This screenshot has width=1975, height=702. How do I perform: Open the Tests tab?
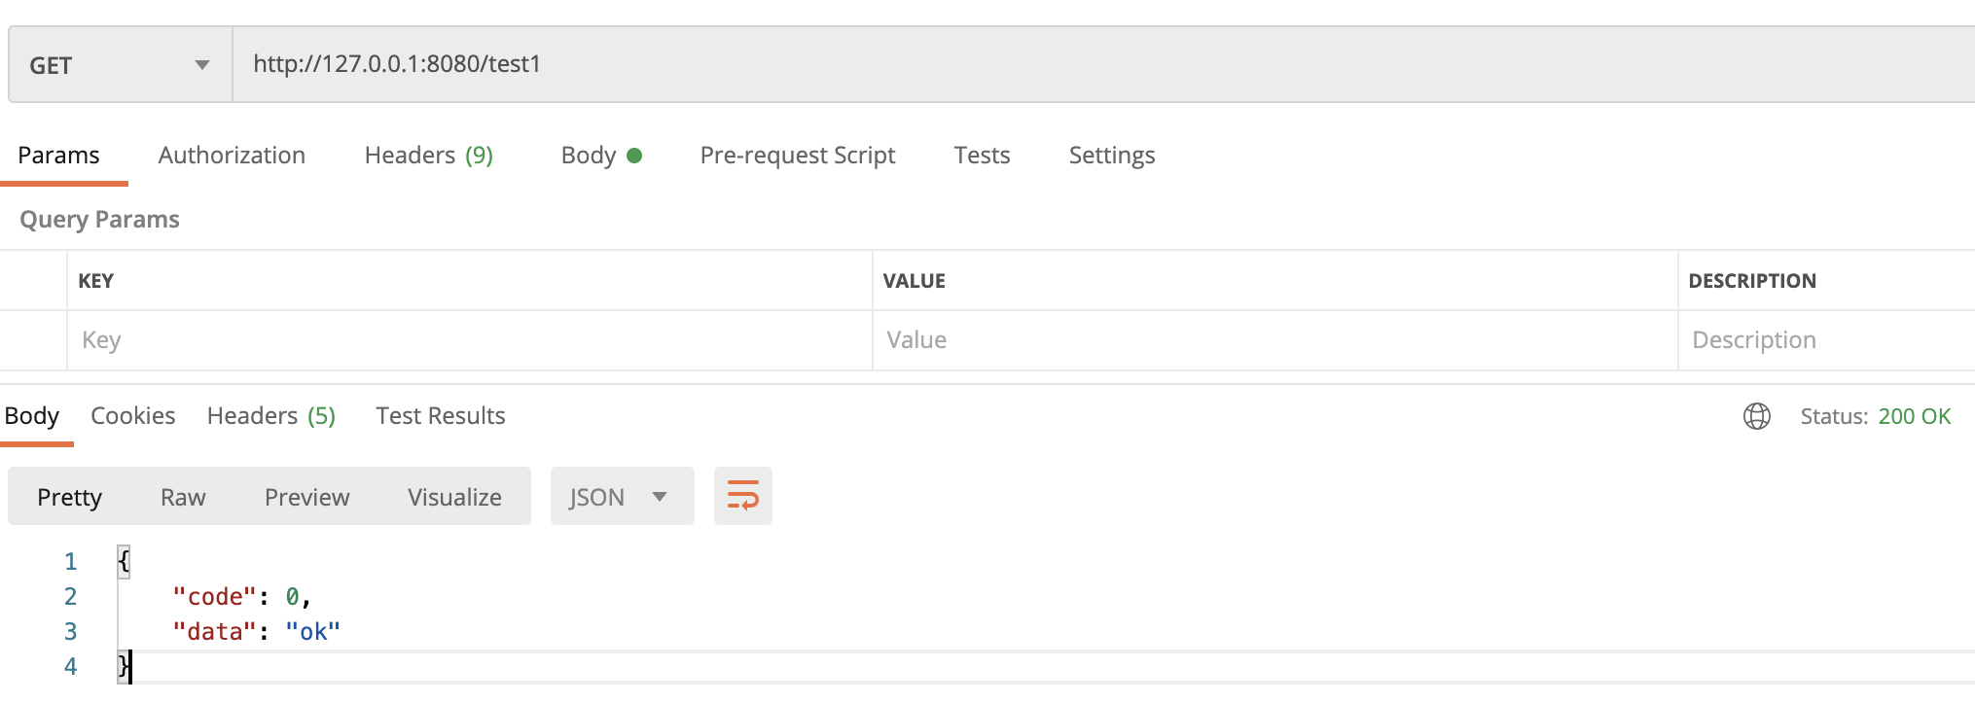[982, 156]
